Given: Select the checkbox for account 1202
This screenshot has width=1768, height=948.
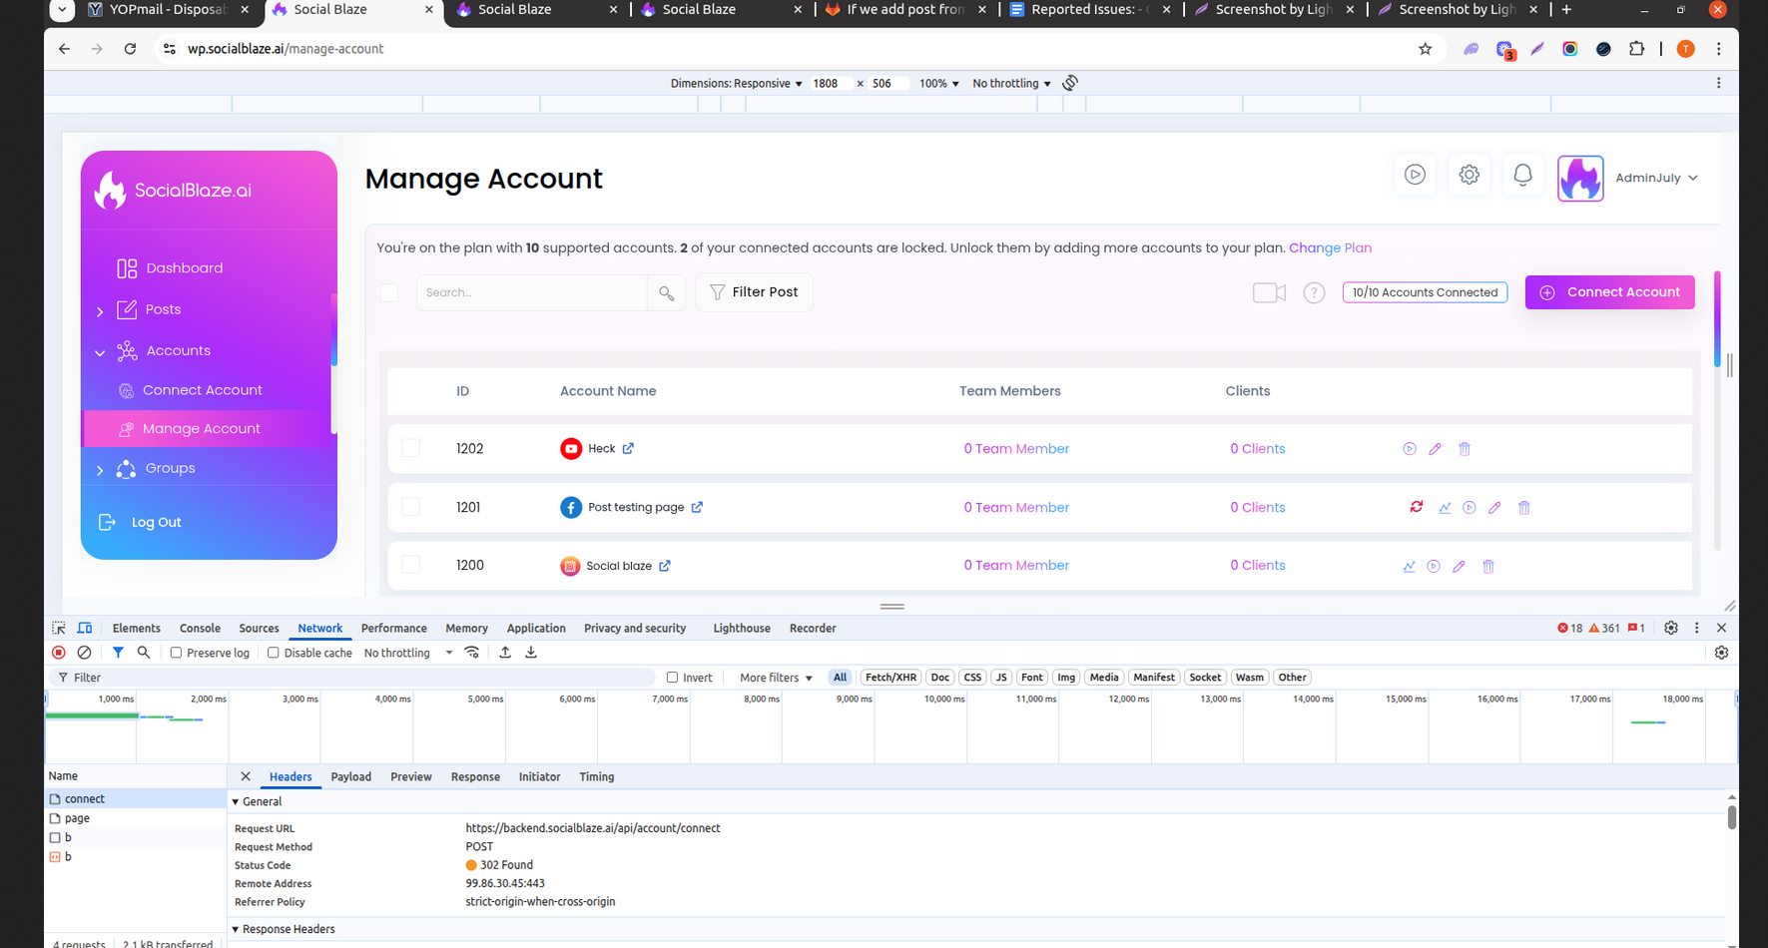Looking at the screenshot, I should pos(410,448).
